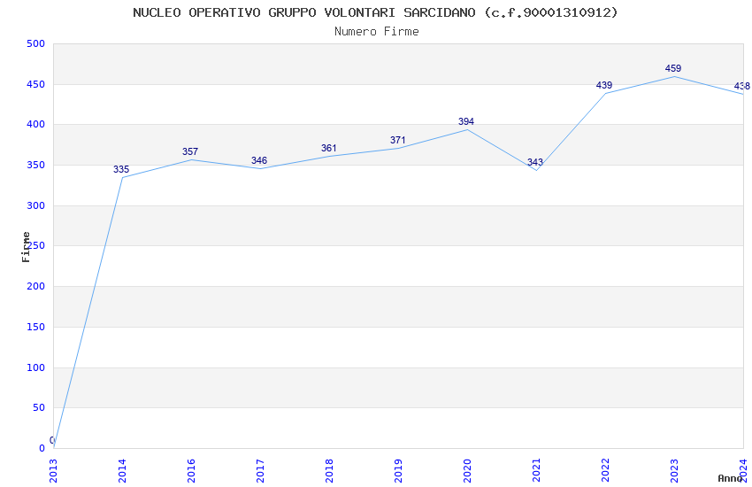The height and width of the screenshot is (487, 752).
Task: Click the 459 data point for 2023
Action: (673, 69)
